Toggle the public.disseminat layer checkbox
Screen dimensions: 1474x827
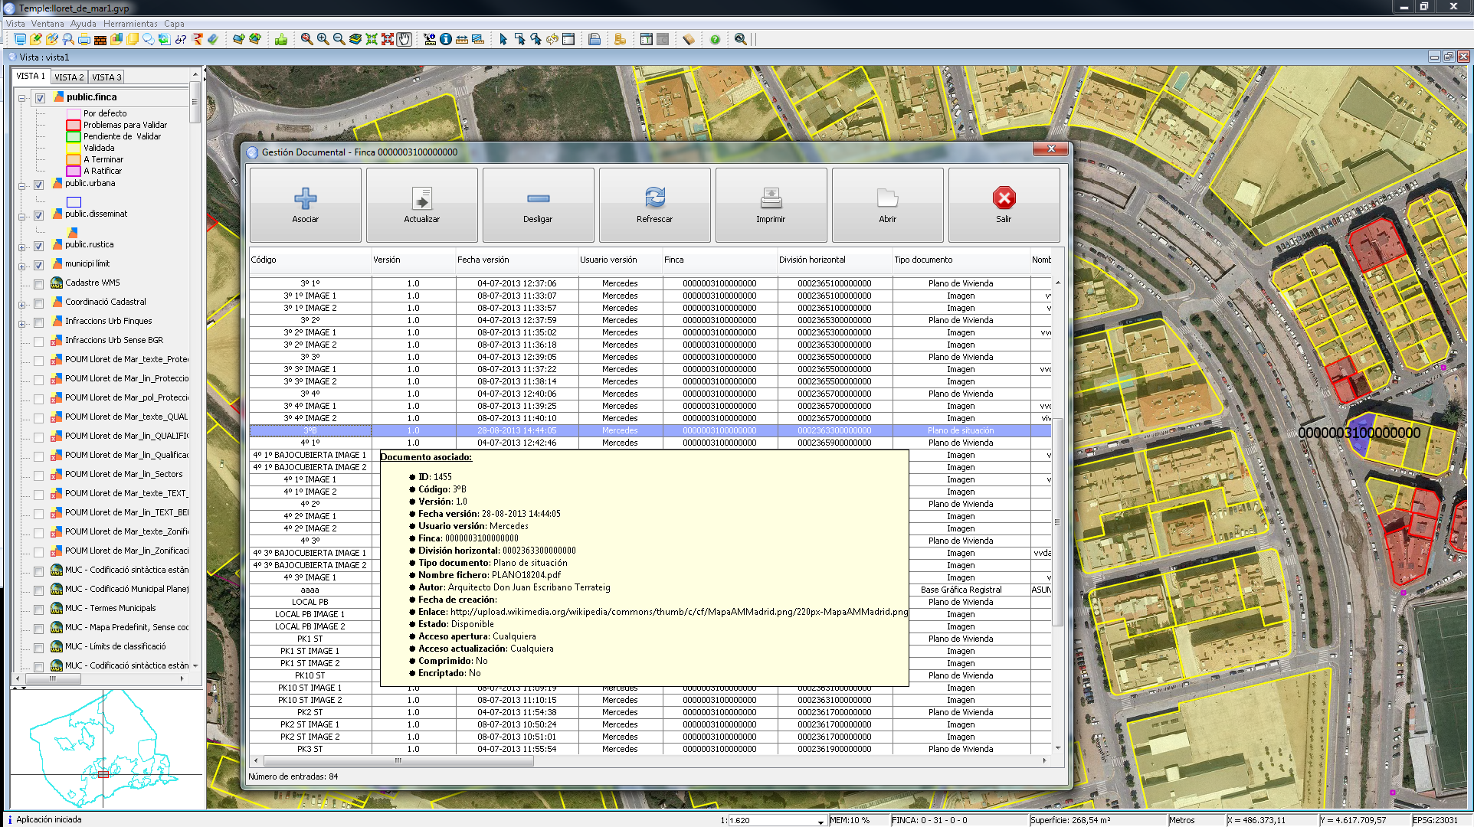[38, 215]
